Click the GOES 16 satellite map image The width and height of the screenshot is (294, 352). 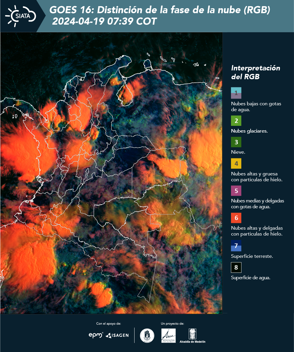click(x=111, y=173)
